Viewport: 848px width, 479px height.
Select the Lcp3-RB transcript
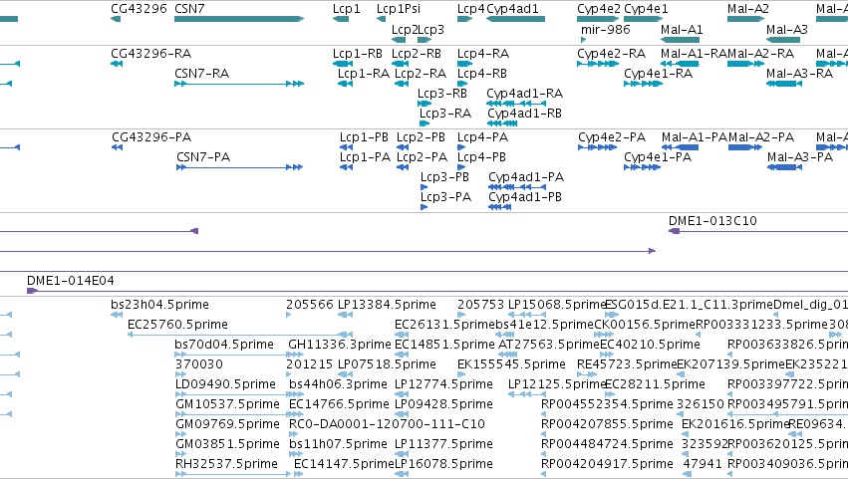(424, 104)
